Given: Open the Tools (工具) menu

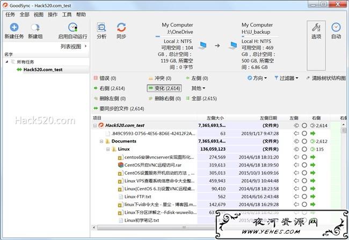Looking at the screenshot, I should click(x=67, y=14).
